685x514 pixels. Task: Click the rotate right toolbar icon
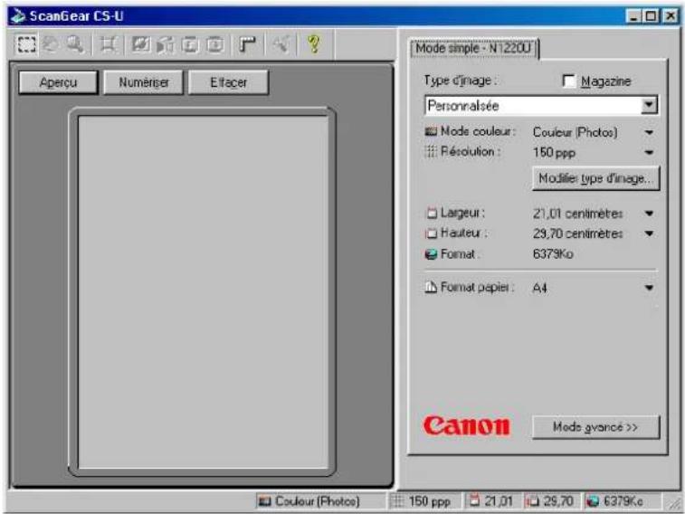click(x=215, y=44)
